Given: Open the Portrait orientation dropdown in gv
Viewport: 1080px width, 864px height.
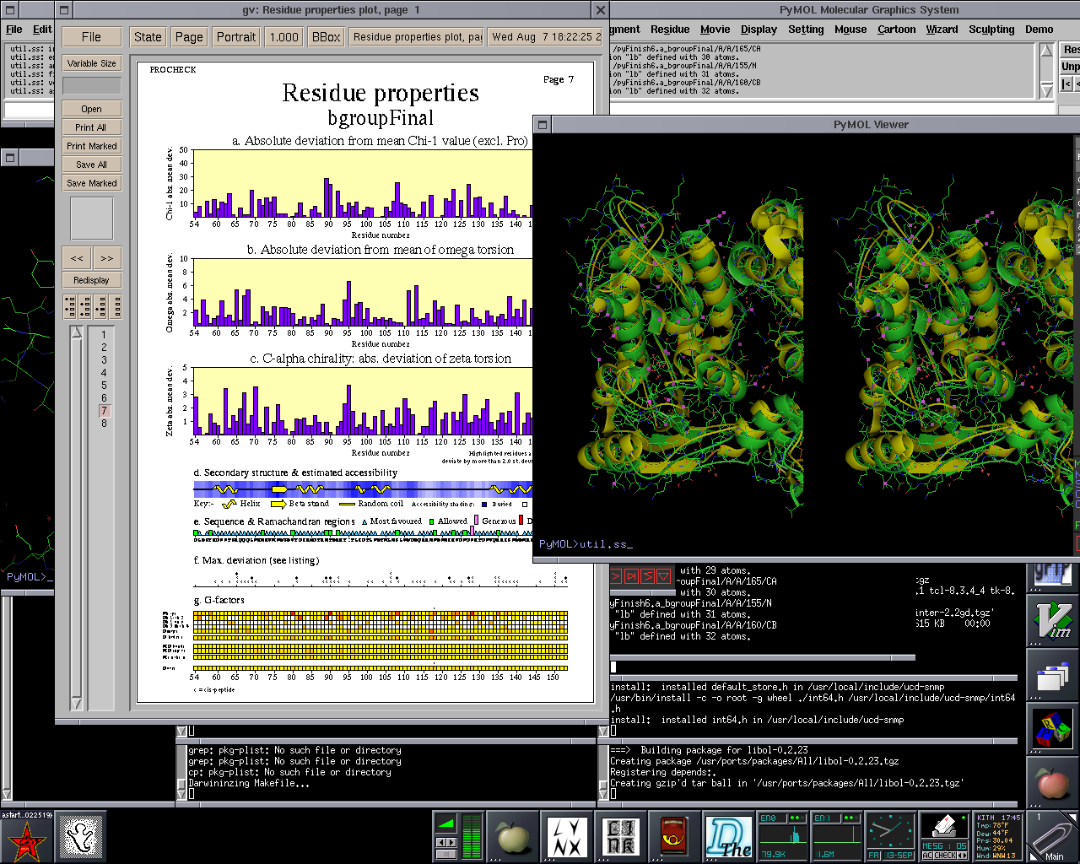Looking at the screenshot, I should point(236,37).
